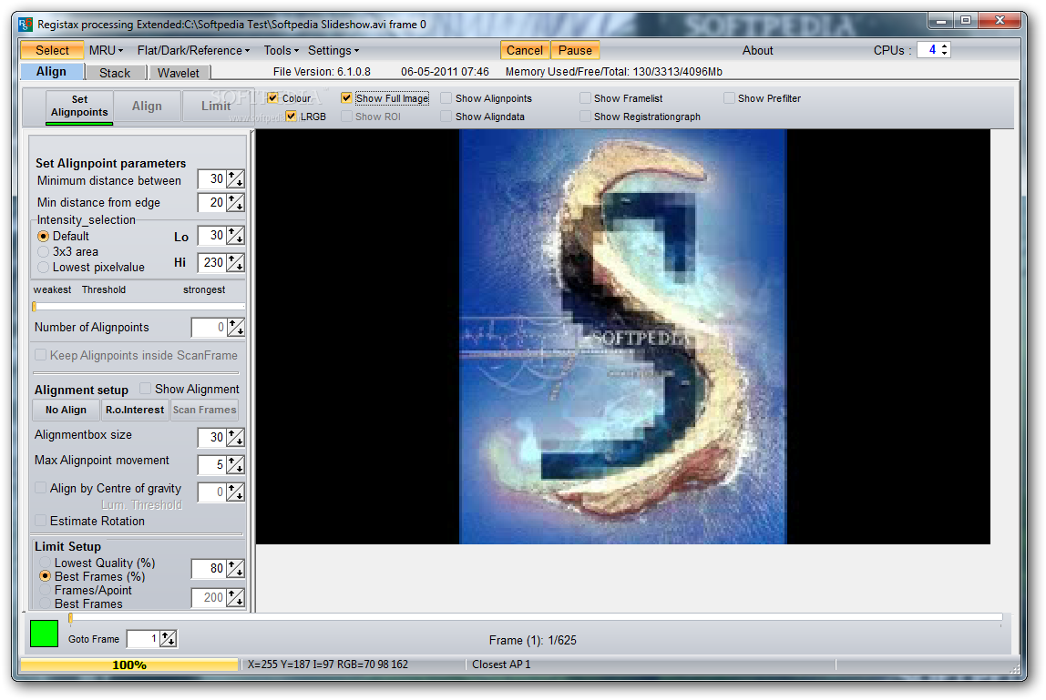Enable Show Prefilter checkbox
Image resolution: width=1046 pixels, height=700 pixels.
[729, 98]
